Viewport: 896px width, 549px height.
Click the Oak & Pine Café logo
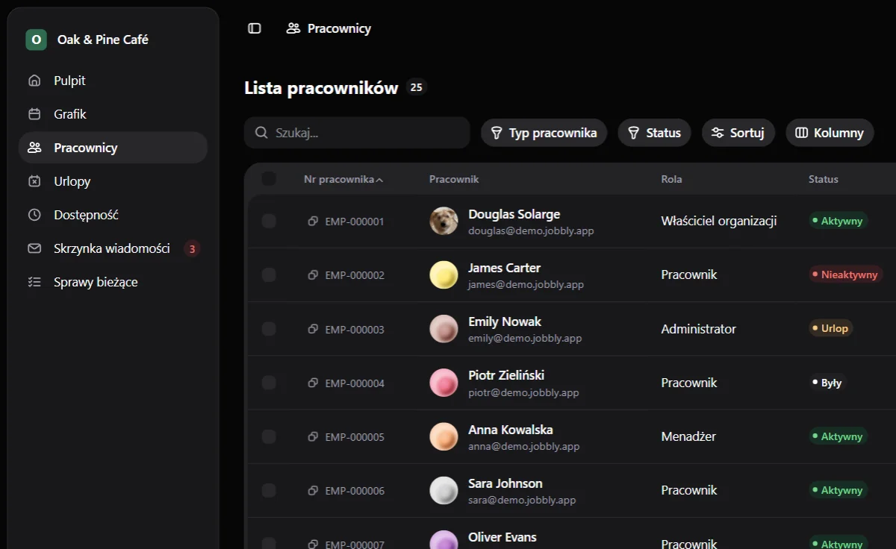coord(36,40)
